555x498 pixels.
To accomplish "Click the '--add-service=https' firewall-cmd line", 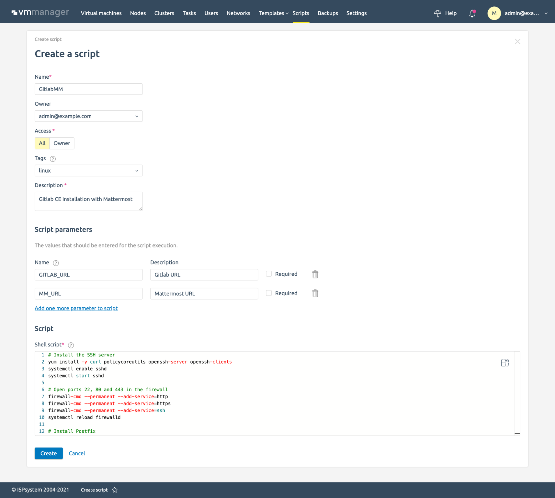I will [x=109, y=404].
